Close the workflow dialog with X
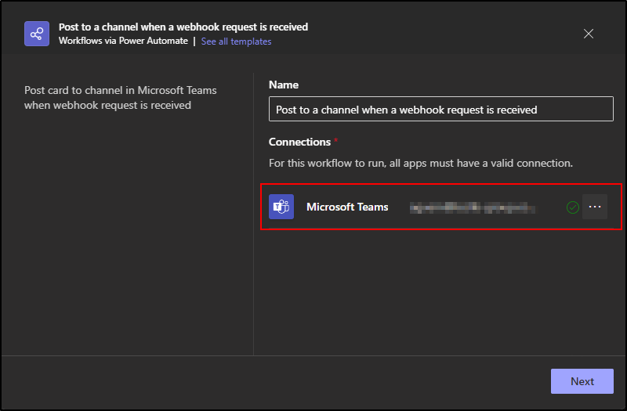 [589, 34]
